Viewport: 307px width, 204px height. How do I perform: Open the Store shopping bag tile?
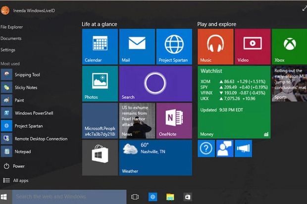click(100, 158)
